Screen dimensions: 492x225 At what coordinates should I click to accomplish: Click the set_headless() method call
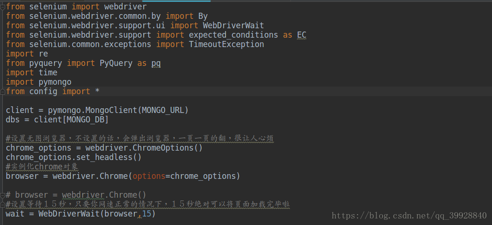109,157
